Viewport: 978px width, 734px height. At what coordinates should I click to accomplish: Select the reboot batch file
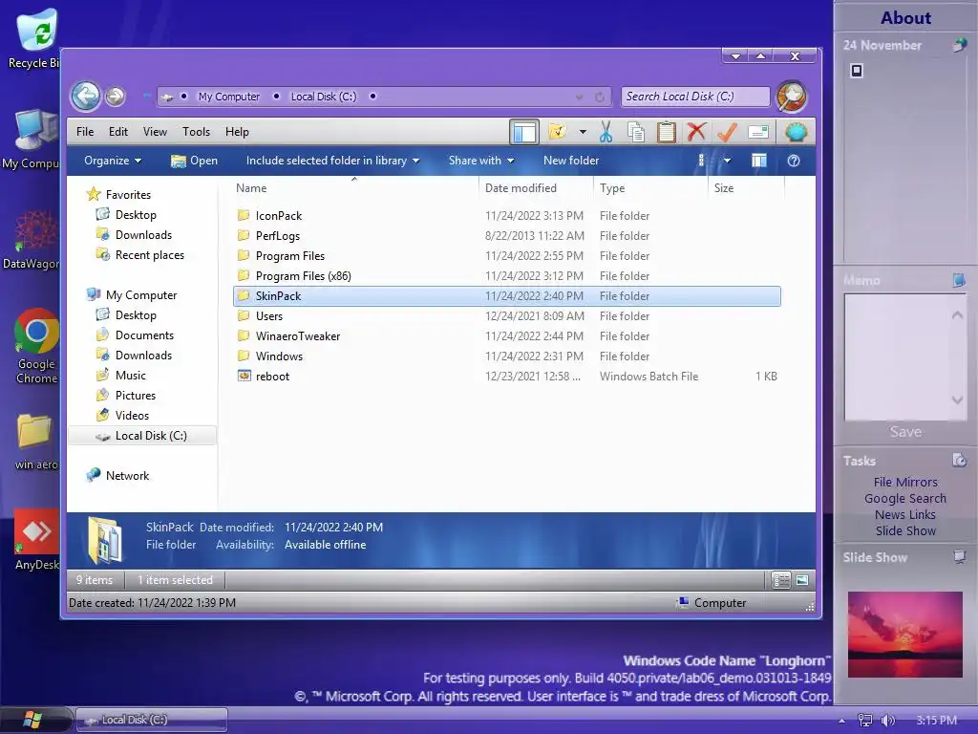(506, 377)
